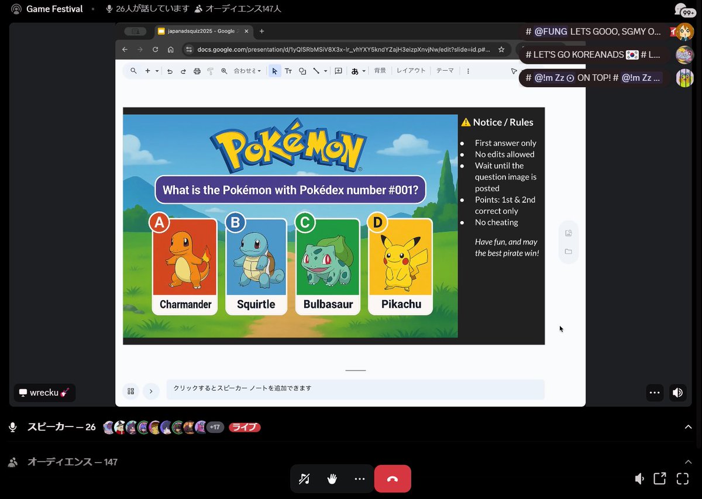Undo the last action in Slides
702x499 pixels.
[x=170, y=71]
